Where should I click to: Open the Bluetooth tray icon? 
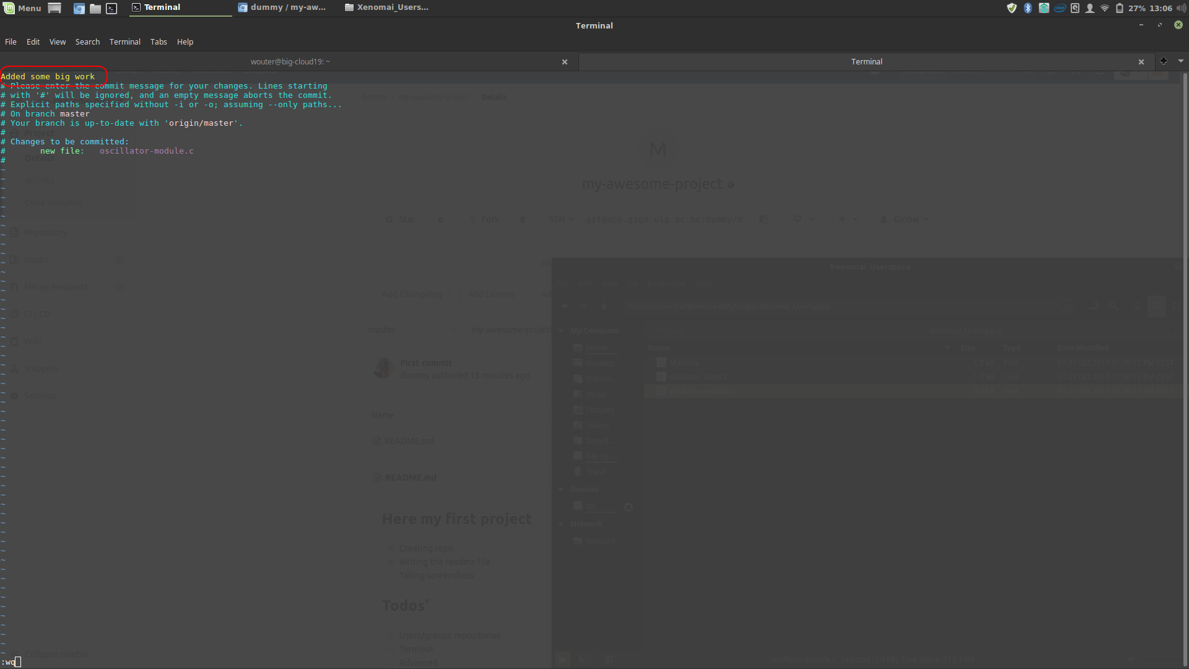tap(1028, 8)
